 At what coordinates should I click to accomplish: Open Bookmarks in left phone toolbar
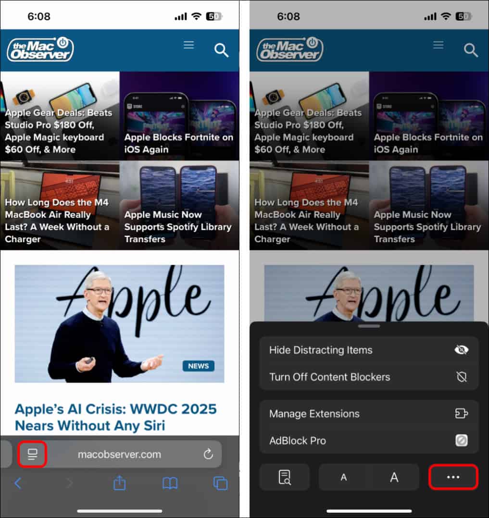click(x=170, y=483)
